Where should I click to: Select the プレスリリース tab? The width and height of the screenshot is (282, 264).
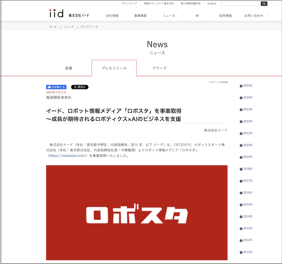tap(114, 68)
